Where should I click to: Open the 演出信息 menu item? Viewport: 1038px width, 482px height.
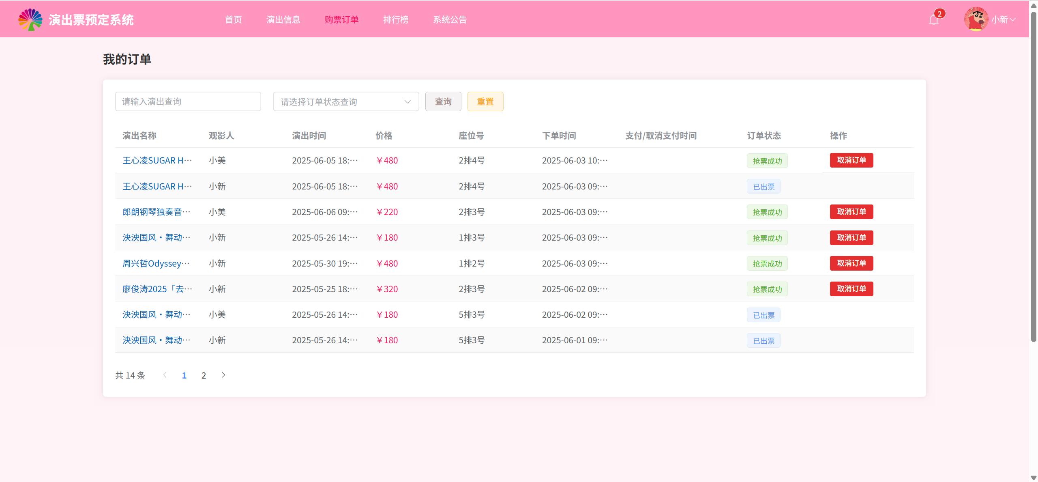tap(283, 19)
